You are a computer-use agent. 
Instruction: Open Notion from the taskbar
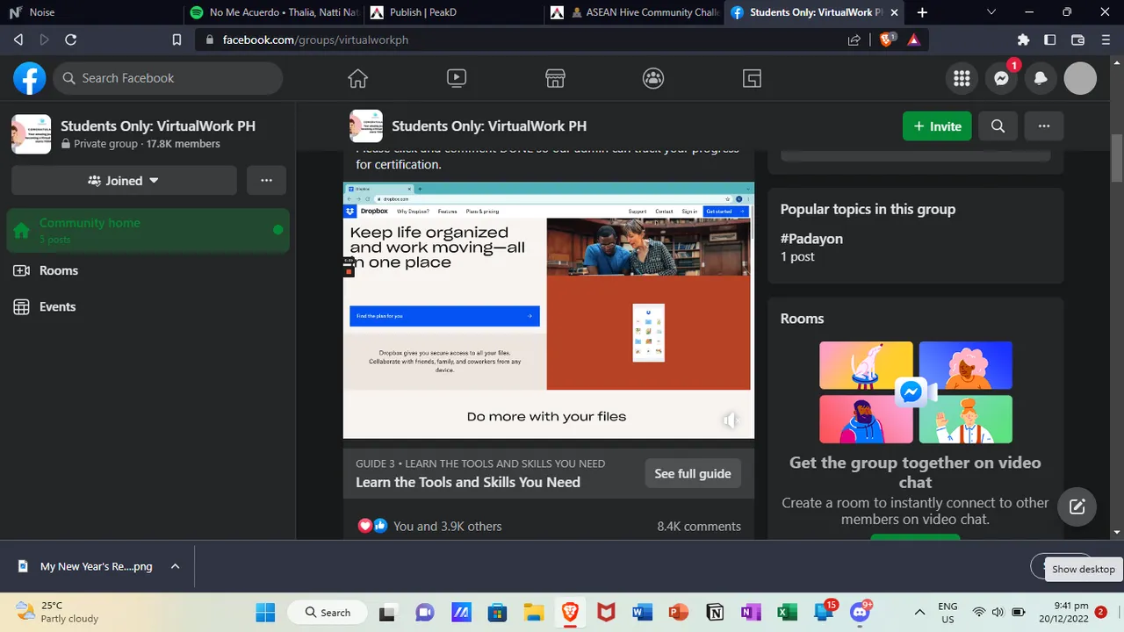click(715, 612)
